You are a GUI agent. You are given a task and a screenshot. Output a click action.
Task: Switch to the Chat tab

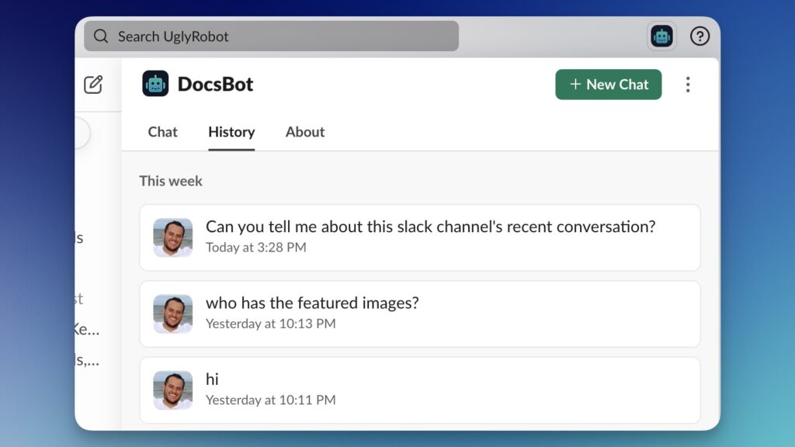pos(163,132)
